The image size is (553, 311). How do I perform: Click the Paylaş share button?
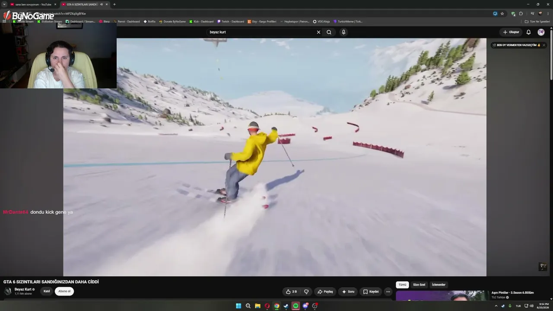(x=325, y=292)
